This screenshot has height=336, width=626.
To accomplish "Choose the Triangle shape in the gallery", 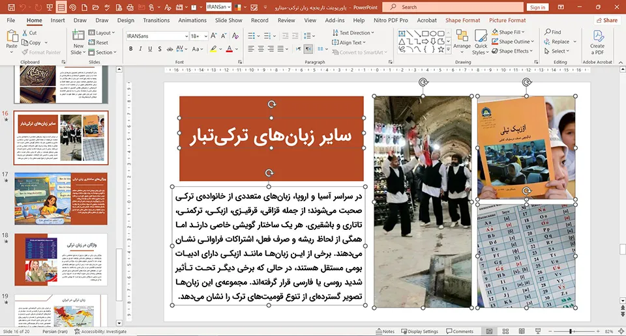I will pyautogui.click(x=402, y=42).
